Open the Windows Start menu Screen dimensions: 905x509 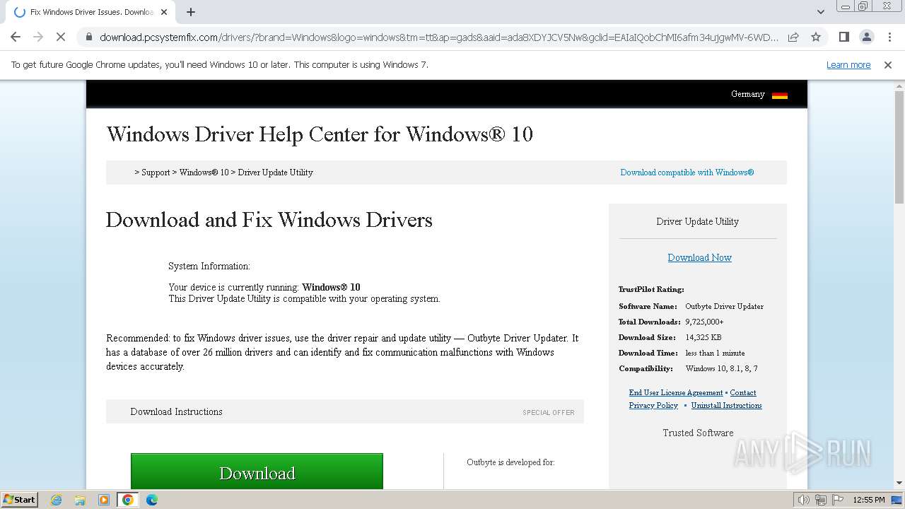tap(20, 500)
